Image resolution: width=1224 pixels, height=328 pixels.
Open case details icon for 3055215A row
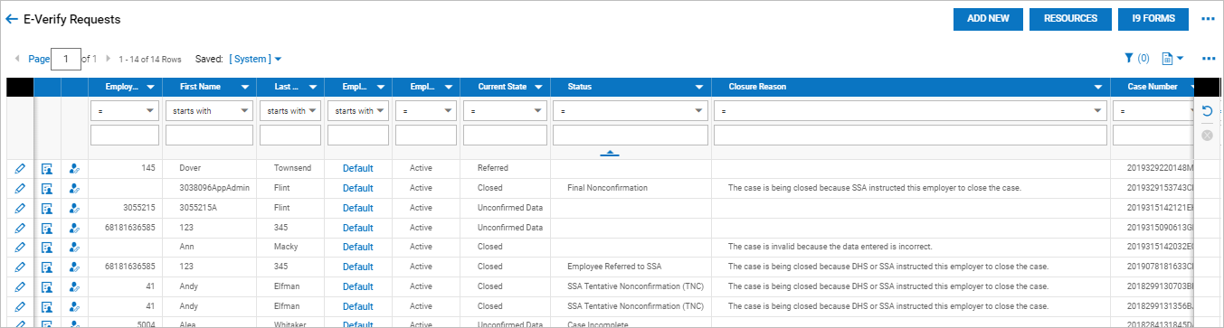point(47,208)
